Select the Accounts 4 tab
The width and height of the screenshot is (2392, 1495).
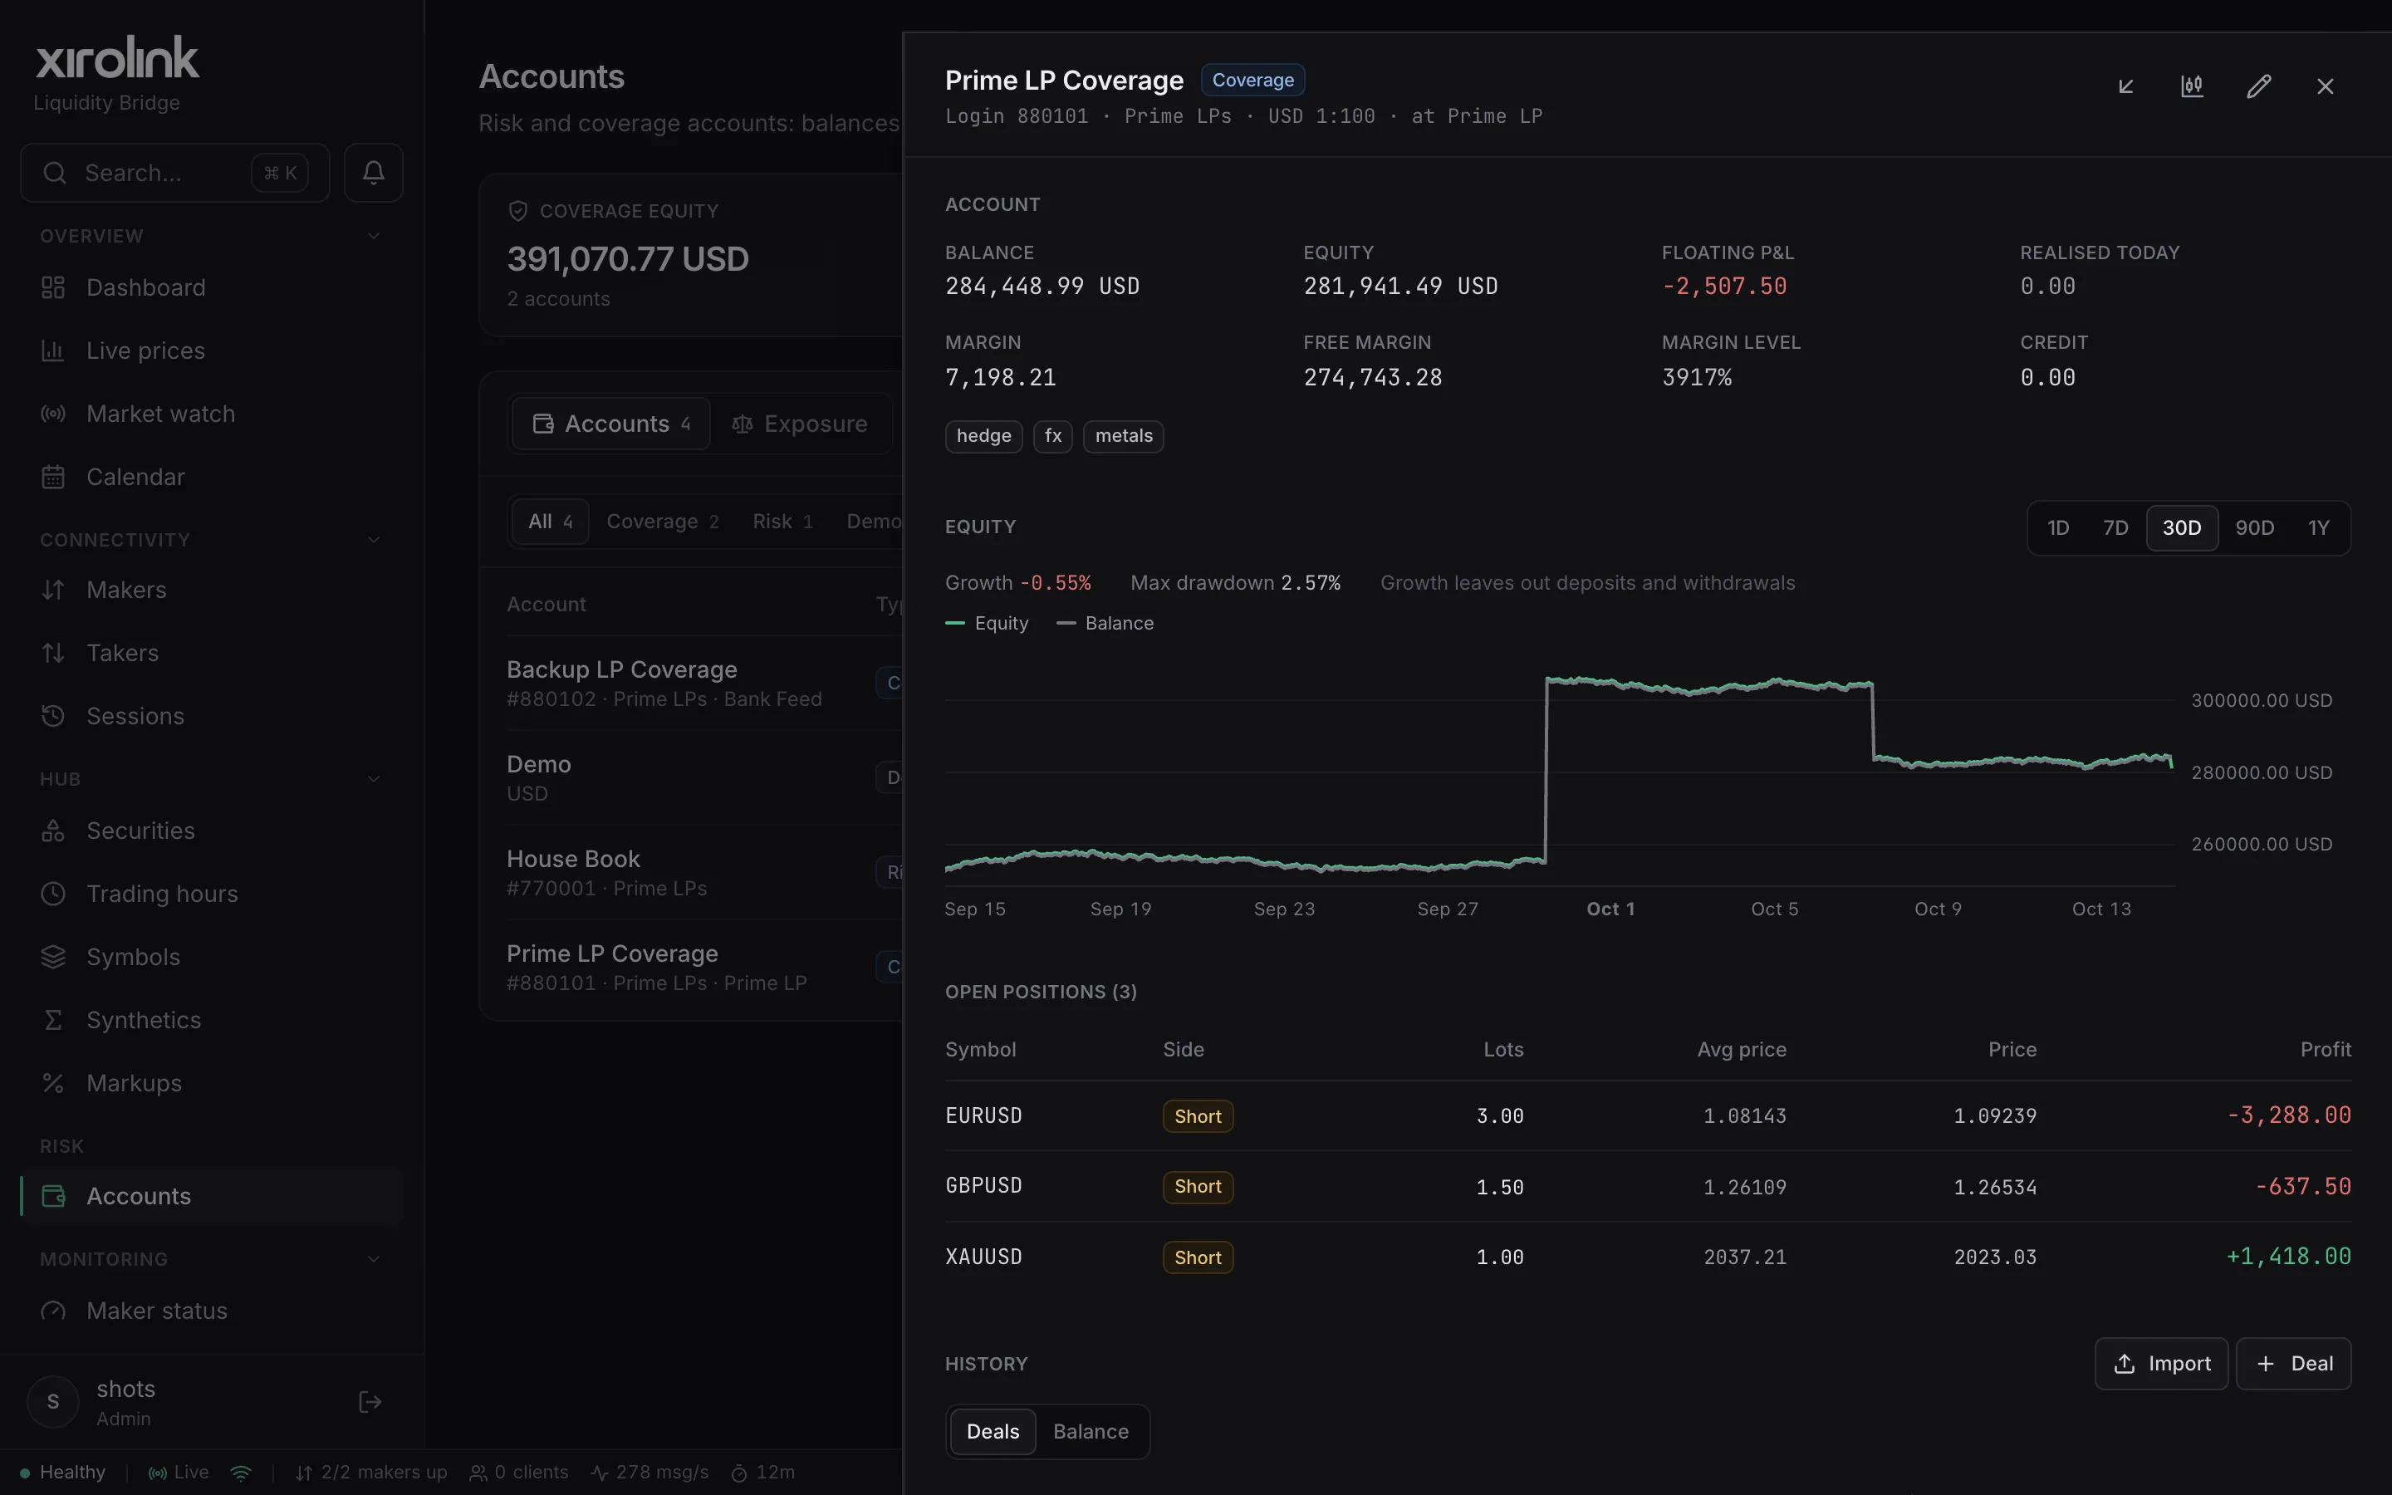point(610,424)
